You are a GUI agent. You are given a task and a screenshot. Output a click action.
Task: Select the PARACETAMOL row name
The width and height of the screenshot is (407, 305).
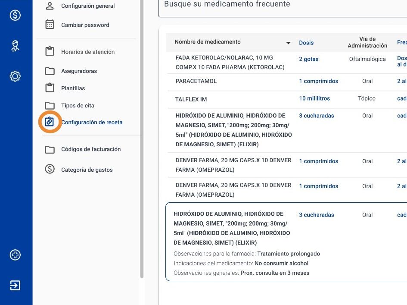tap(196, 81)
